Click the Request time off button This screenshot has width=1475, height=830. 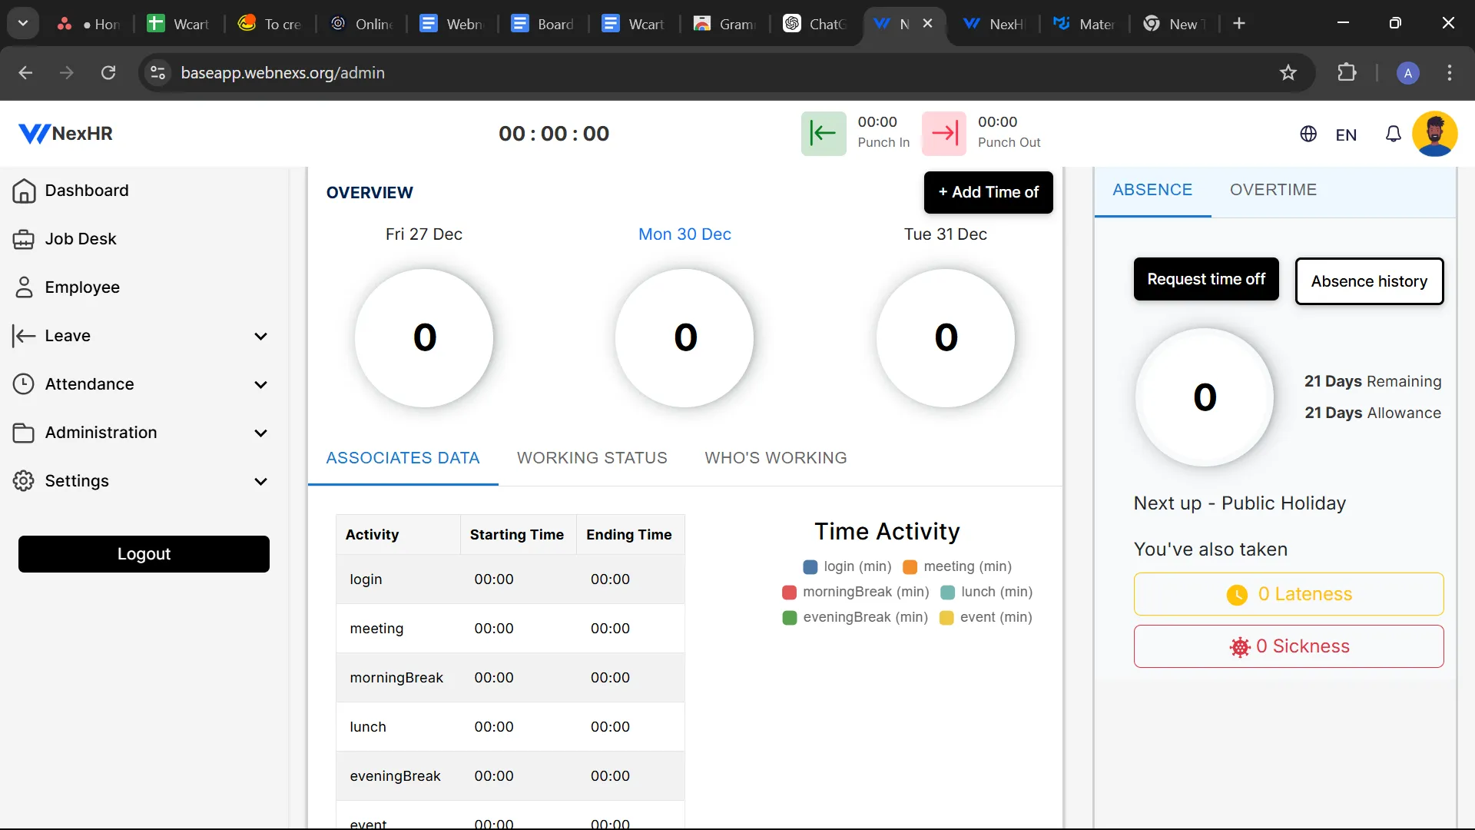pyautogui.click(x=1205, y=280)
